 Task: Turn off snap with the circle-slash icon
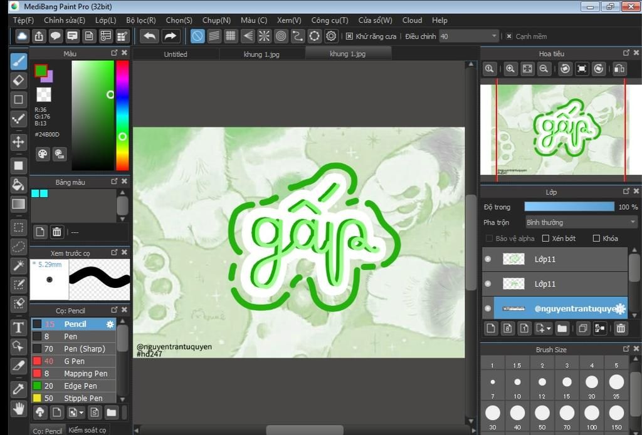click(197, 36)
